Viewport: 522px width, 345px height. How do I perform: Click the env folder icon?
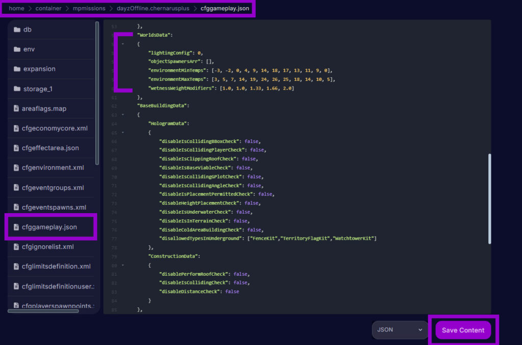click(x=17, y=49)
